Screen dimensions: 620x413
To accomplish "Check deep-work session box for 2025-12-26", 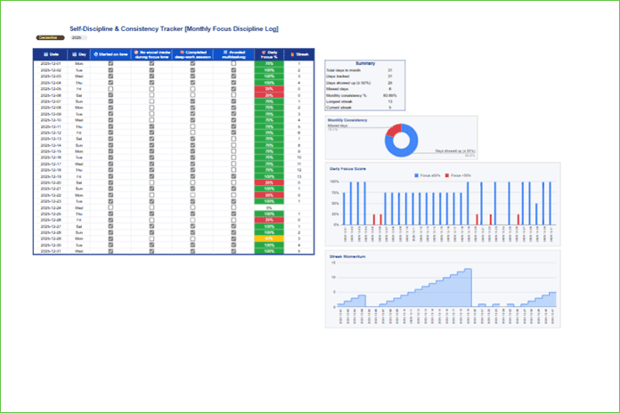I will [192, 220].
